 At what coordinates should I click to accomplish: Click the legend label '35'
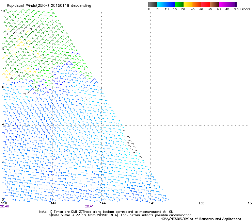pyautogui.click(x=210, y=9)
